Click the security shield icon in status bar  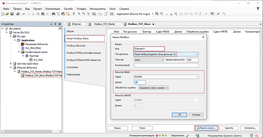[x=251, y=136]
